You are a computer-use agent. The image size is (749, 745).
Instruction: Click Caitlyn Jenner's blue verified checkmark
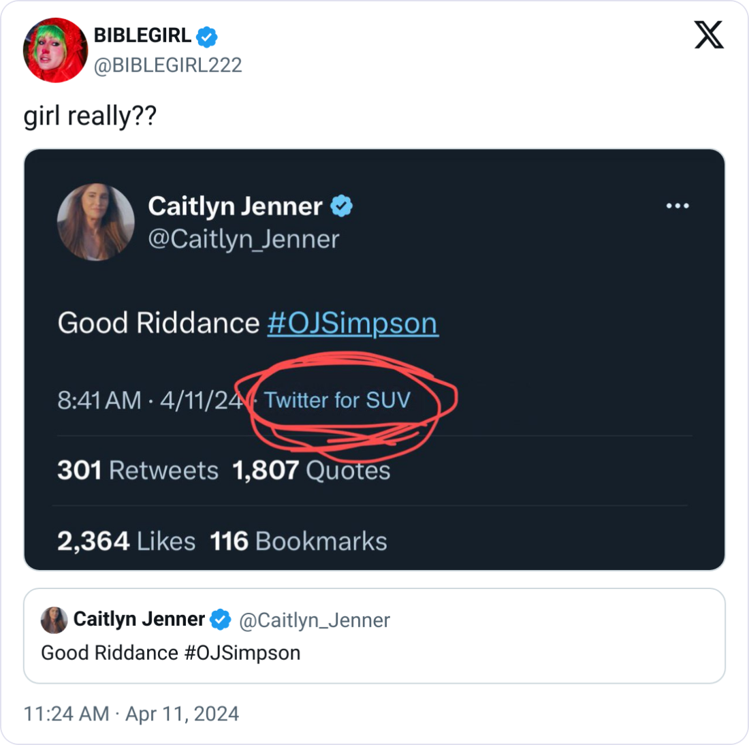[340, 206]
